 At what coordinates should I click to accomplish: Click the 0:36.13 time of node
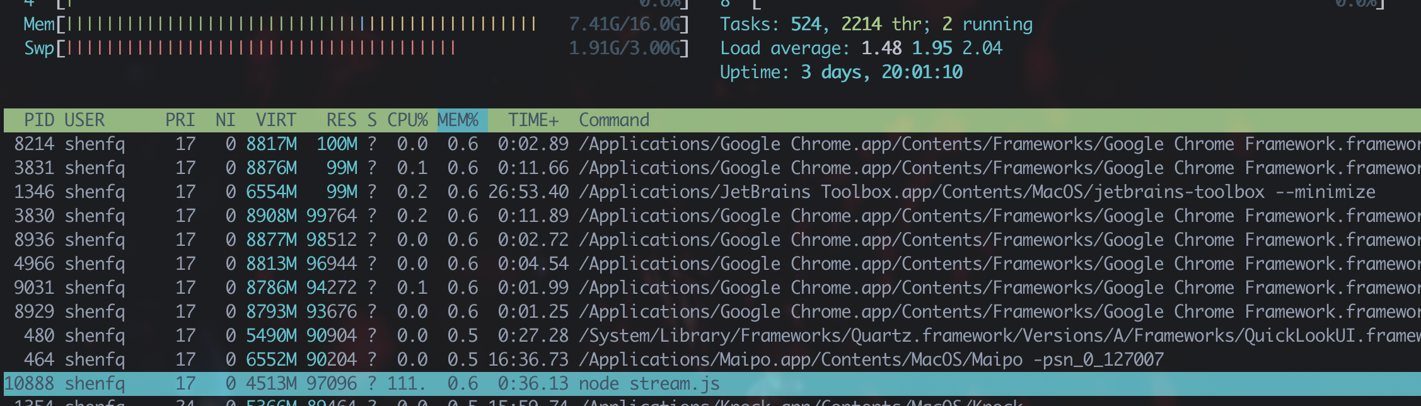coord(533,383)
